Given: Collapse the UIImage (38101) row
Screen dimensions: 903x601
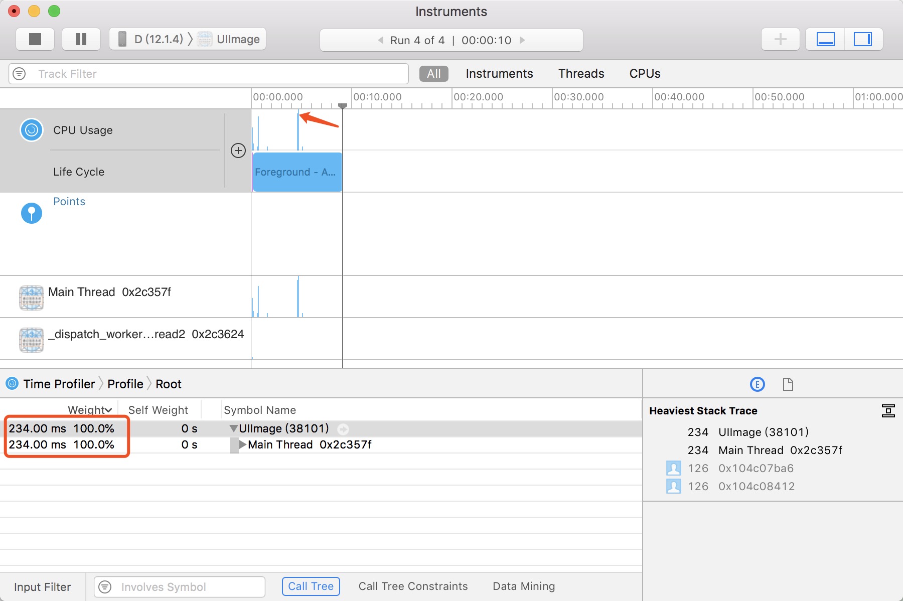Looking at the screenshot, I should coord(233,429).
